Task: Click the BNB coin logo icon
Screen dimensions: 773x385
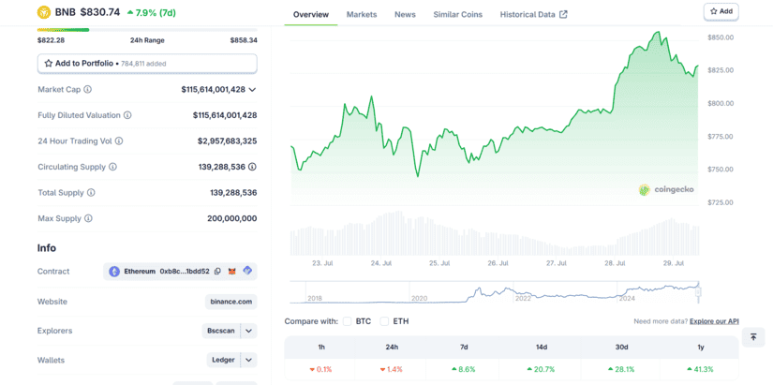Action: click(x=44, y=12)
